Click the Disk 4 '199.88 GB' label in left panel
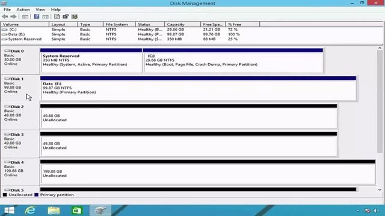This screenshot has width=385, height=216. (x=14, y=171)
